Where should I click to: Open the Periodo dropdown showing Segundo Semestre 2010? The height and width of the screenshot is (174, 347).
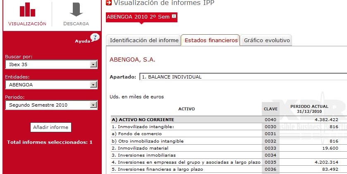pos(51,105)
